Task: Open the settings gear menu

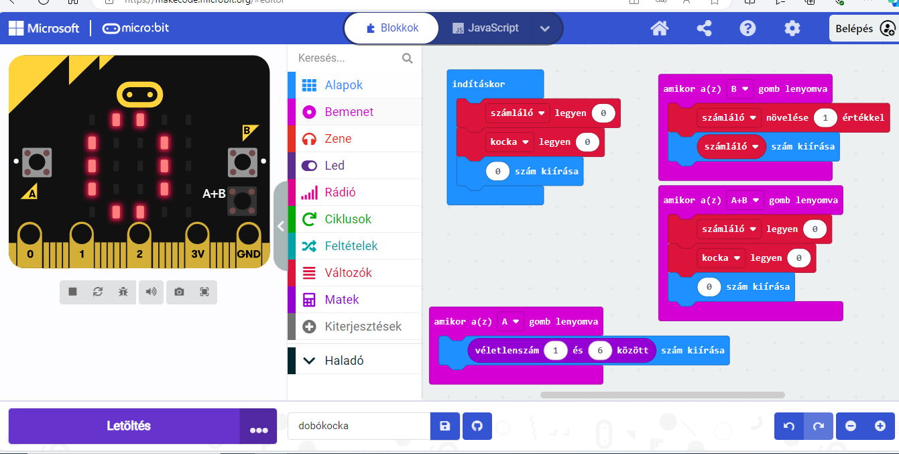Action: [792, 28]
